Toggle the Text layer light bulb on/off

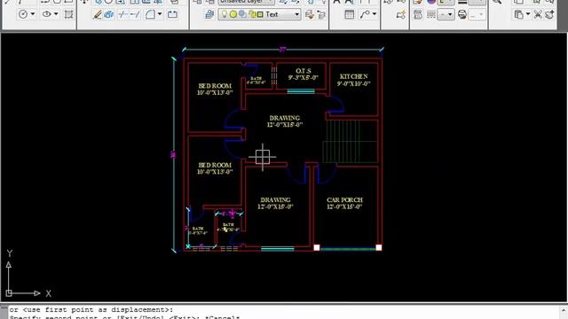click(x=225, y=14)
